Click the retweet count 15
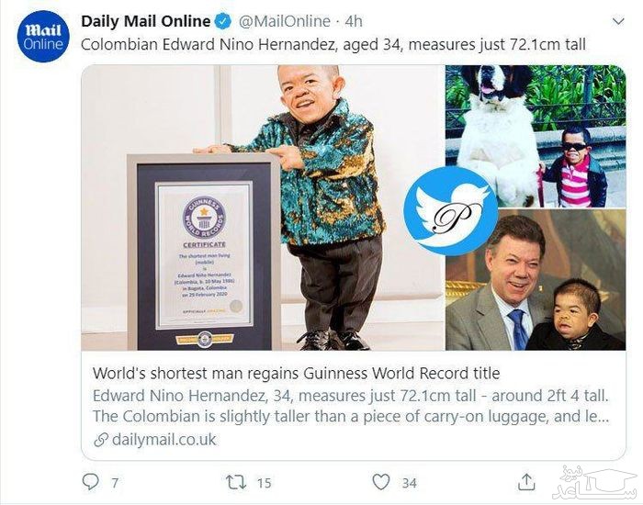The width and height of the screenshot is (643, 505). coord(264,482)
